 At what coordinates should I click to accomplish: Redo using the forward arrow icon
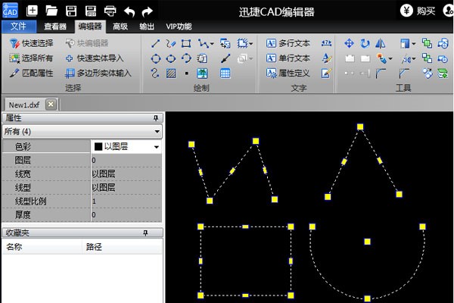tap(148, 11)
